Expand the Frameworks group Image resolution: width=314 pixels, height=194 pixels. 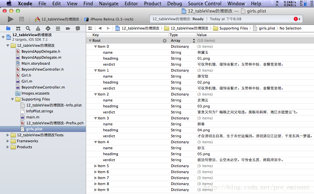pyautogui.click(x=8, y=141)
